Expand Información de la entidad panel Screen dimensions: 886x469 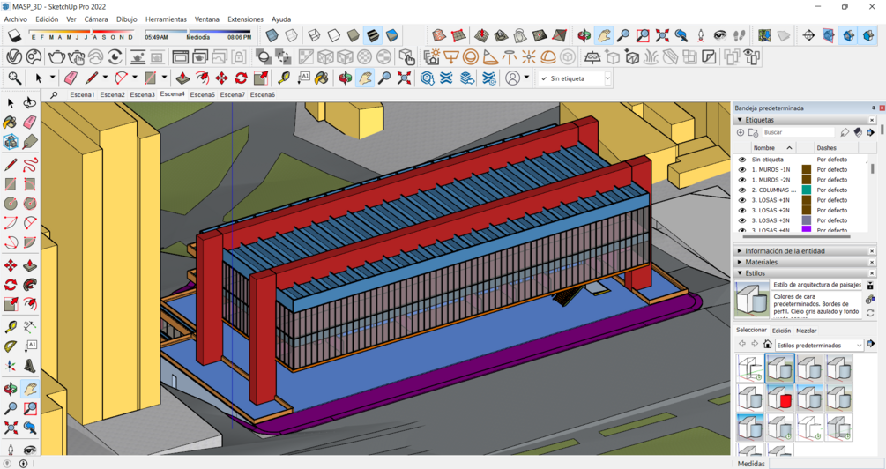740,251
